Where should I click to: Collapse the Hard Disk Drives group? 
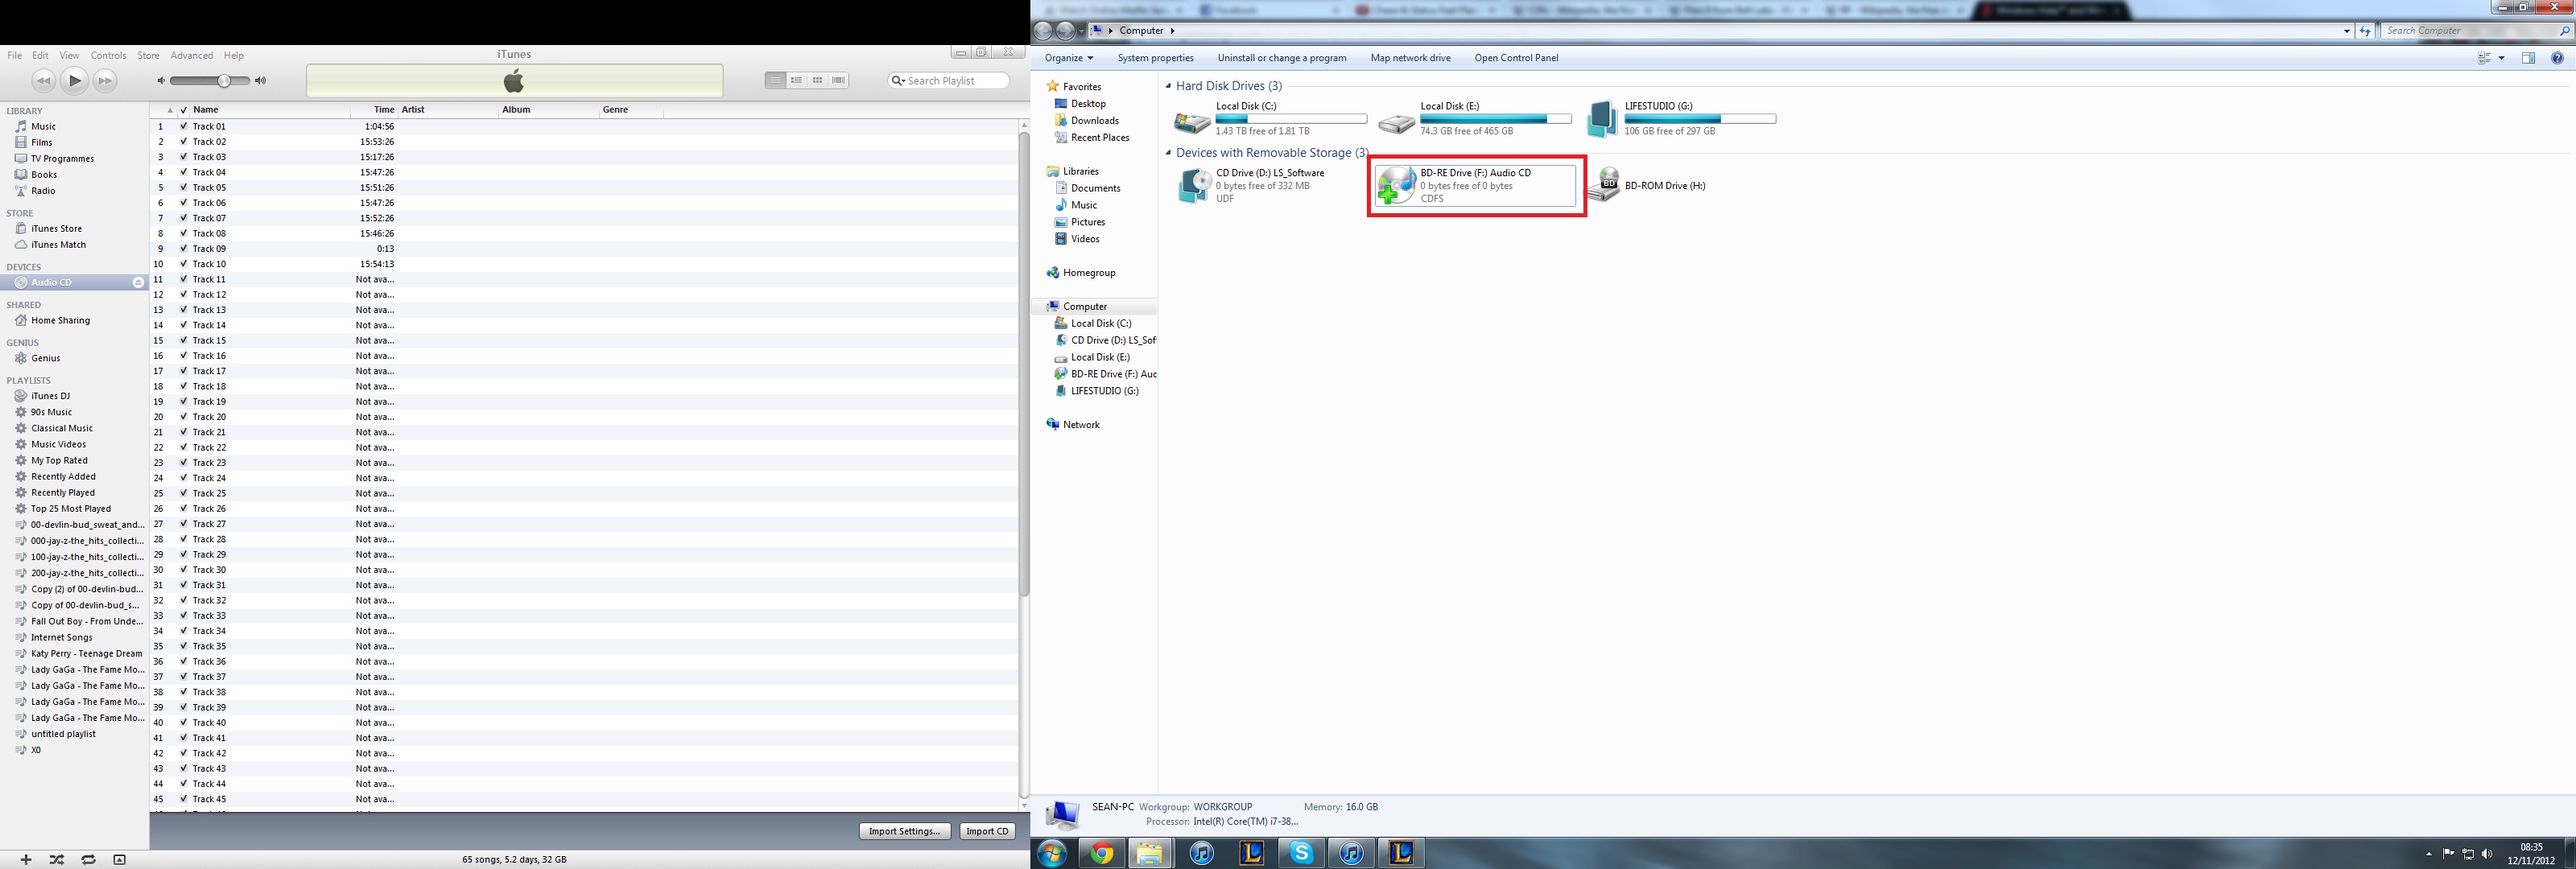click(x=1168, y=87)
